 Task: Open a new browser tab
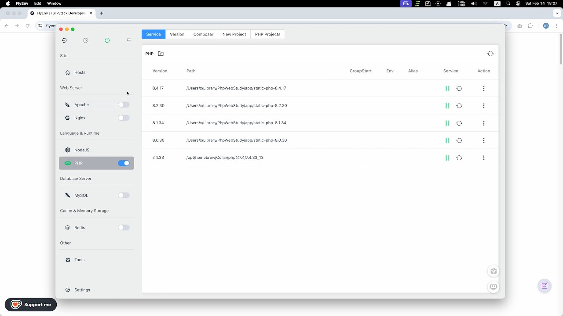(101, 13)
